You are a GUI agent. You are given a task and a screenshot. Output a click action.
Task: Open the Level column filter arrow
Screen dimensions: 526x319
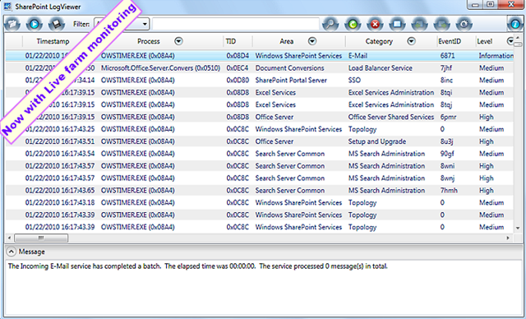[x=510, y=41]
